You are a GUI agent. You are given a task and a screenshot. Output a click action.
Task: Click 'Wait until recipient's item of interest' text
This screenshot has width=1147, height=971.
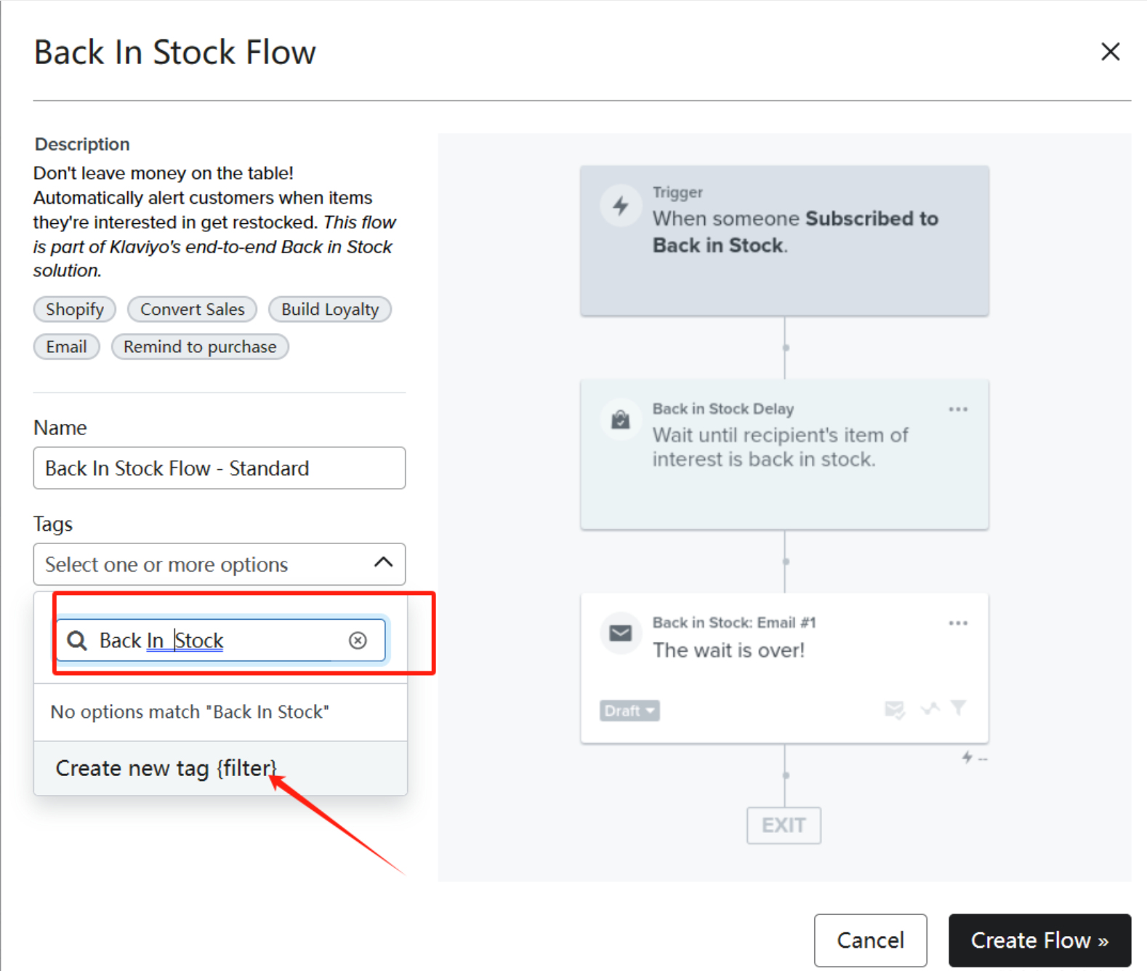(x=780, y=447)
